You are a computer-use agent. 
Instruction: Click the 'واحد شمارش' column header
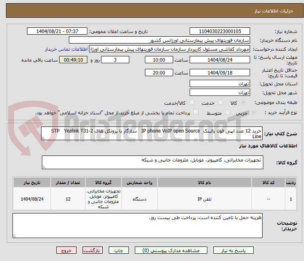[139, 182]
